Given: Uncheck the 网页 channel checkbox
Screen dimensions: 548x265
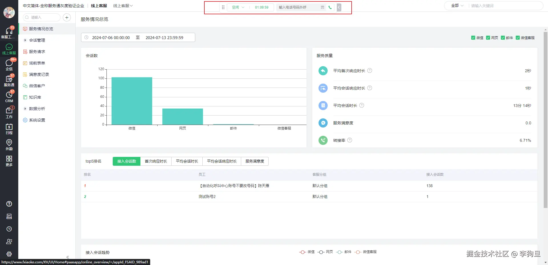Looking at the screenshot, I should click(488, 38).
